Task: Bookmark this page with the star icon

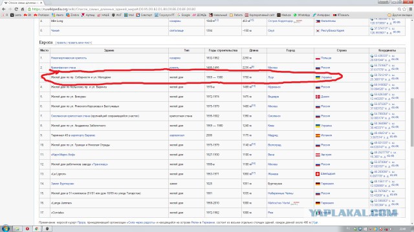Action: (404, 9)
